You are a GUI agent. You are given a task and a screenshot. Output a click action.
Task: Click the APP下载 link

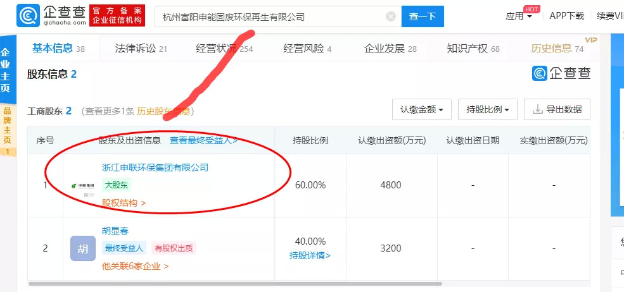click(x=567, y=16)
